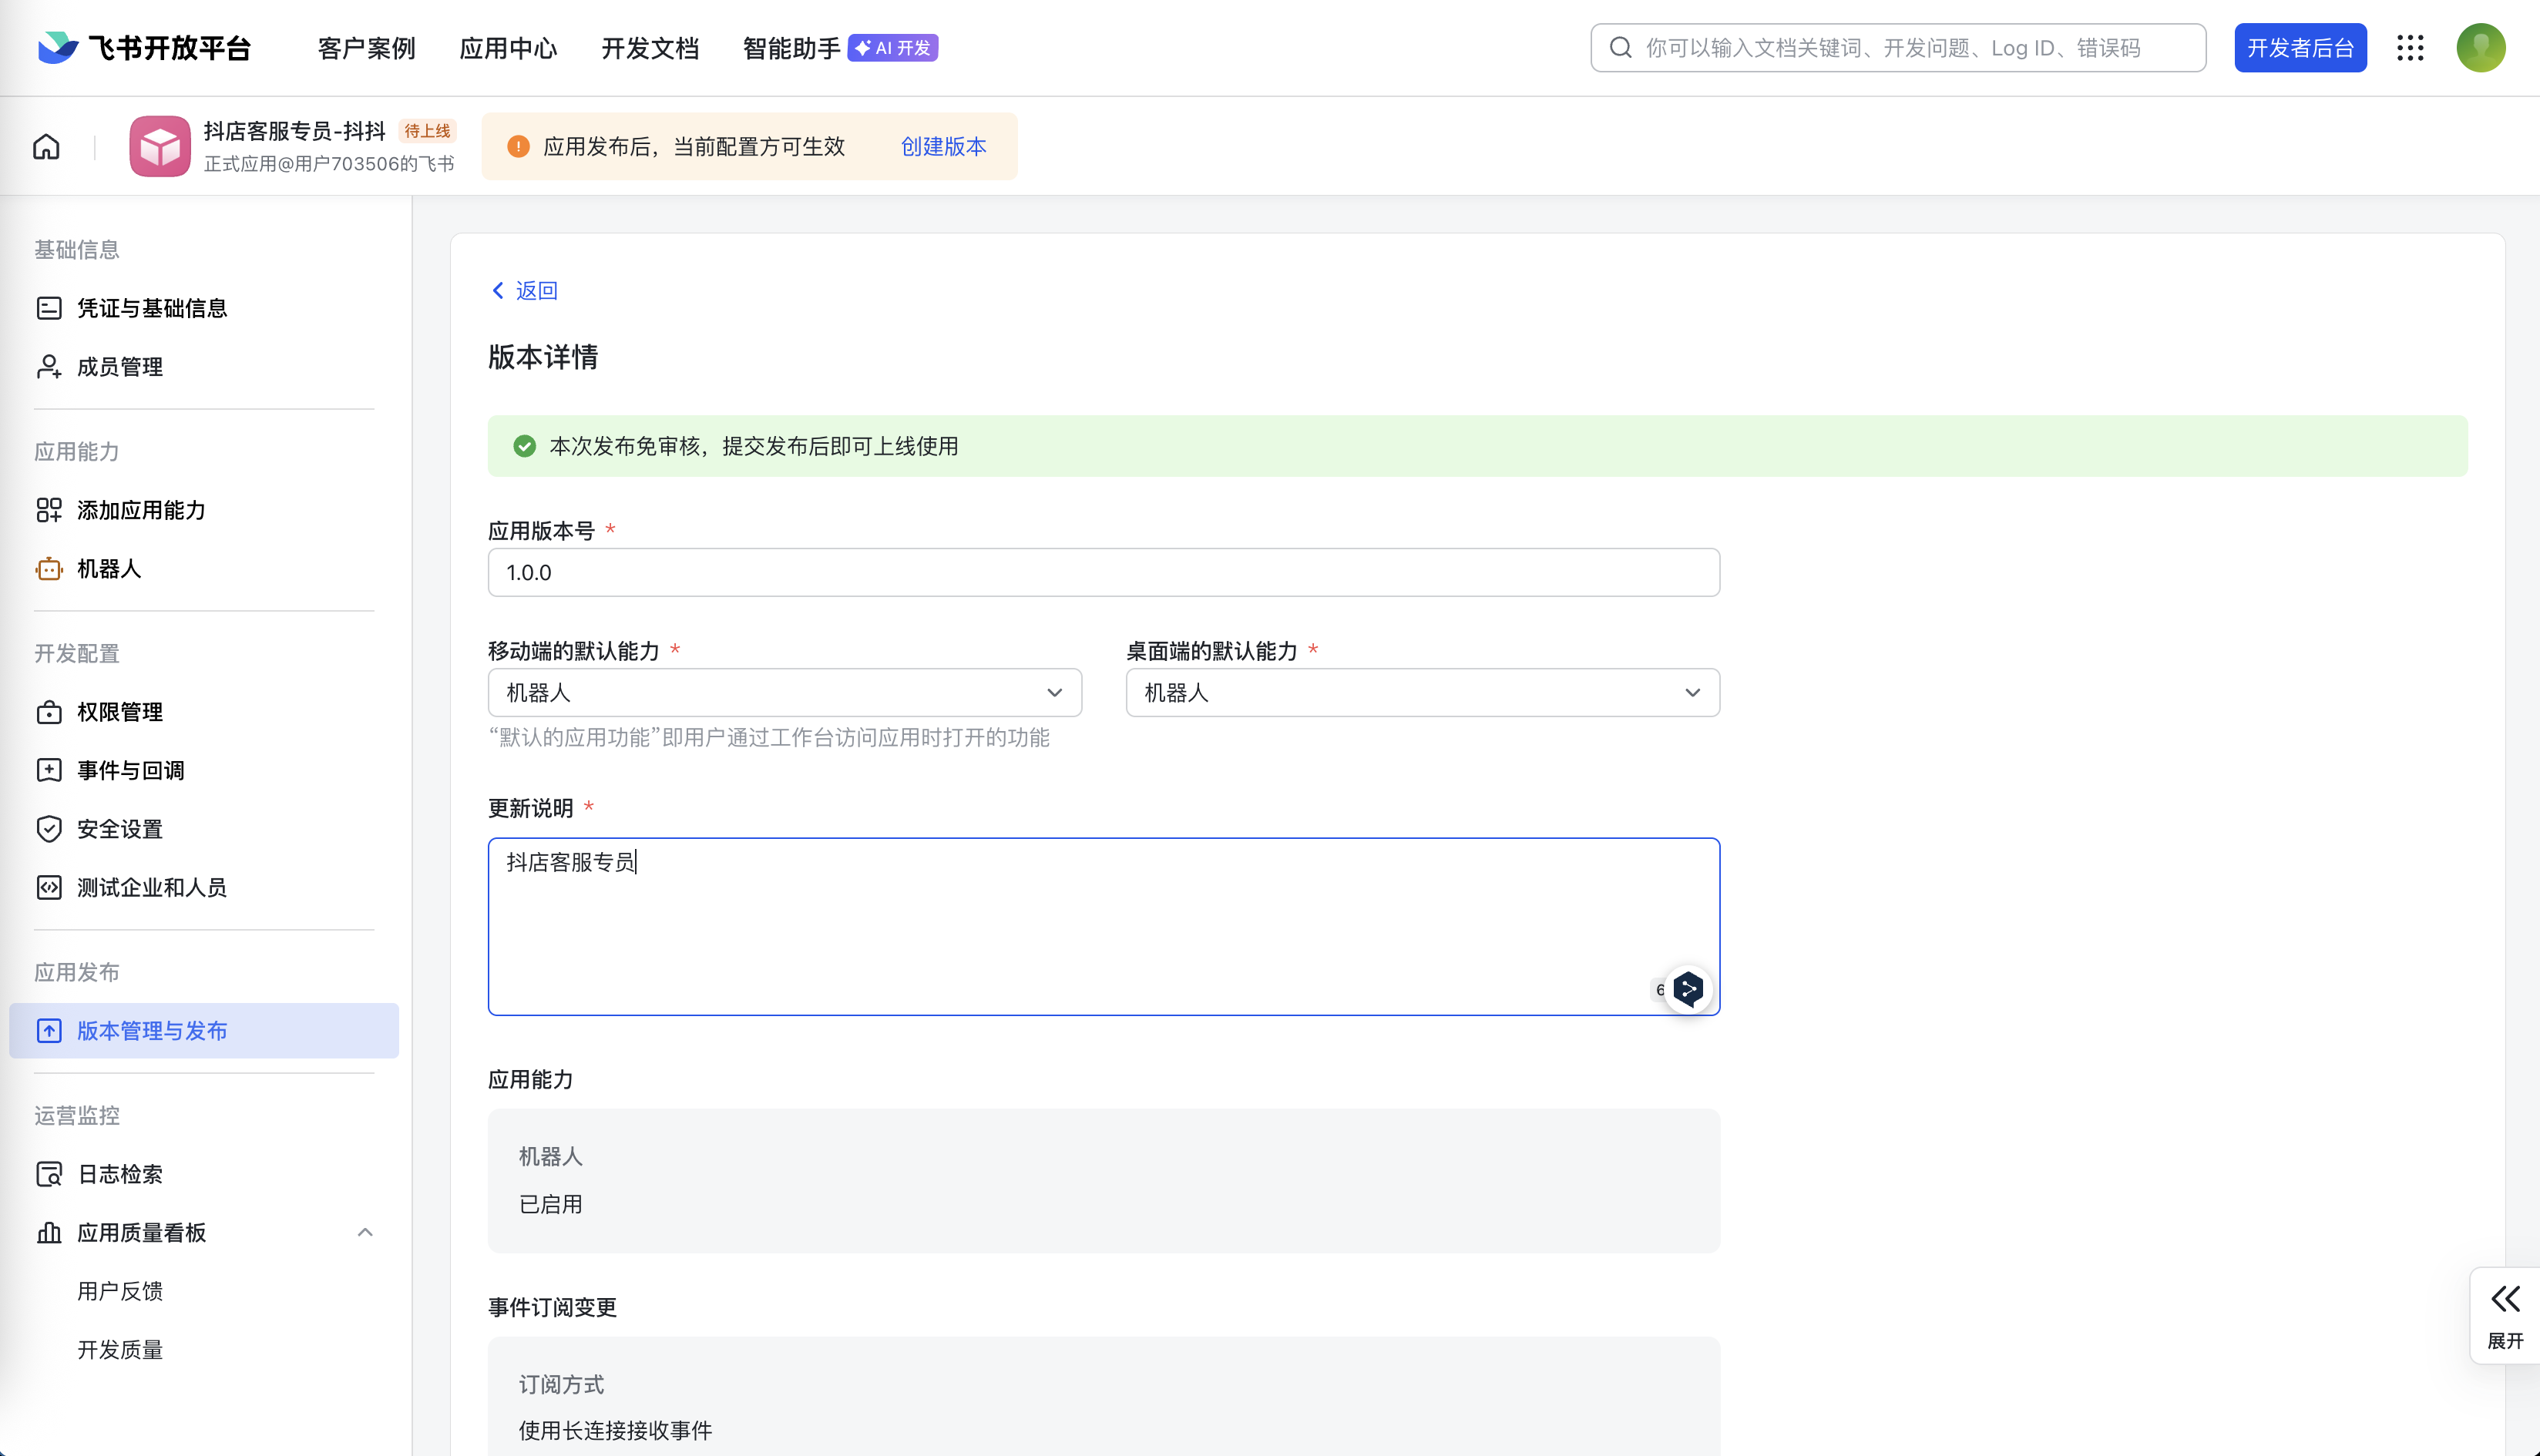
Task: Open 权限管理 in sidebar
Action: [x=119, y=712]
